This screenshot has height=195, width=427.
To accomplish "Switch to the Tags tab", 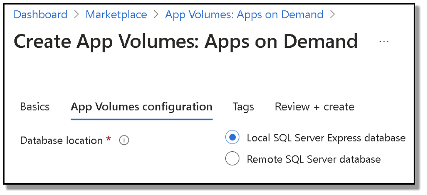I will click(x=243, y=107).
